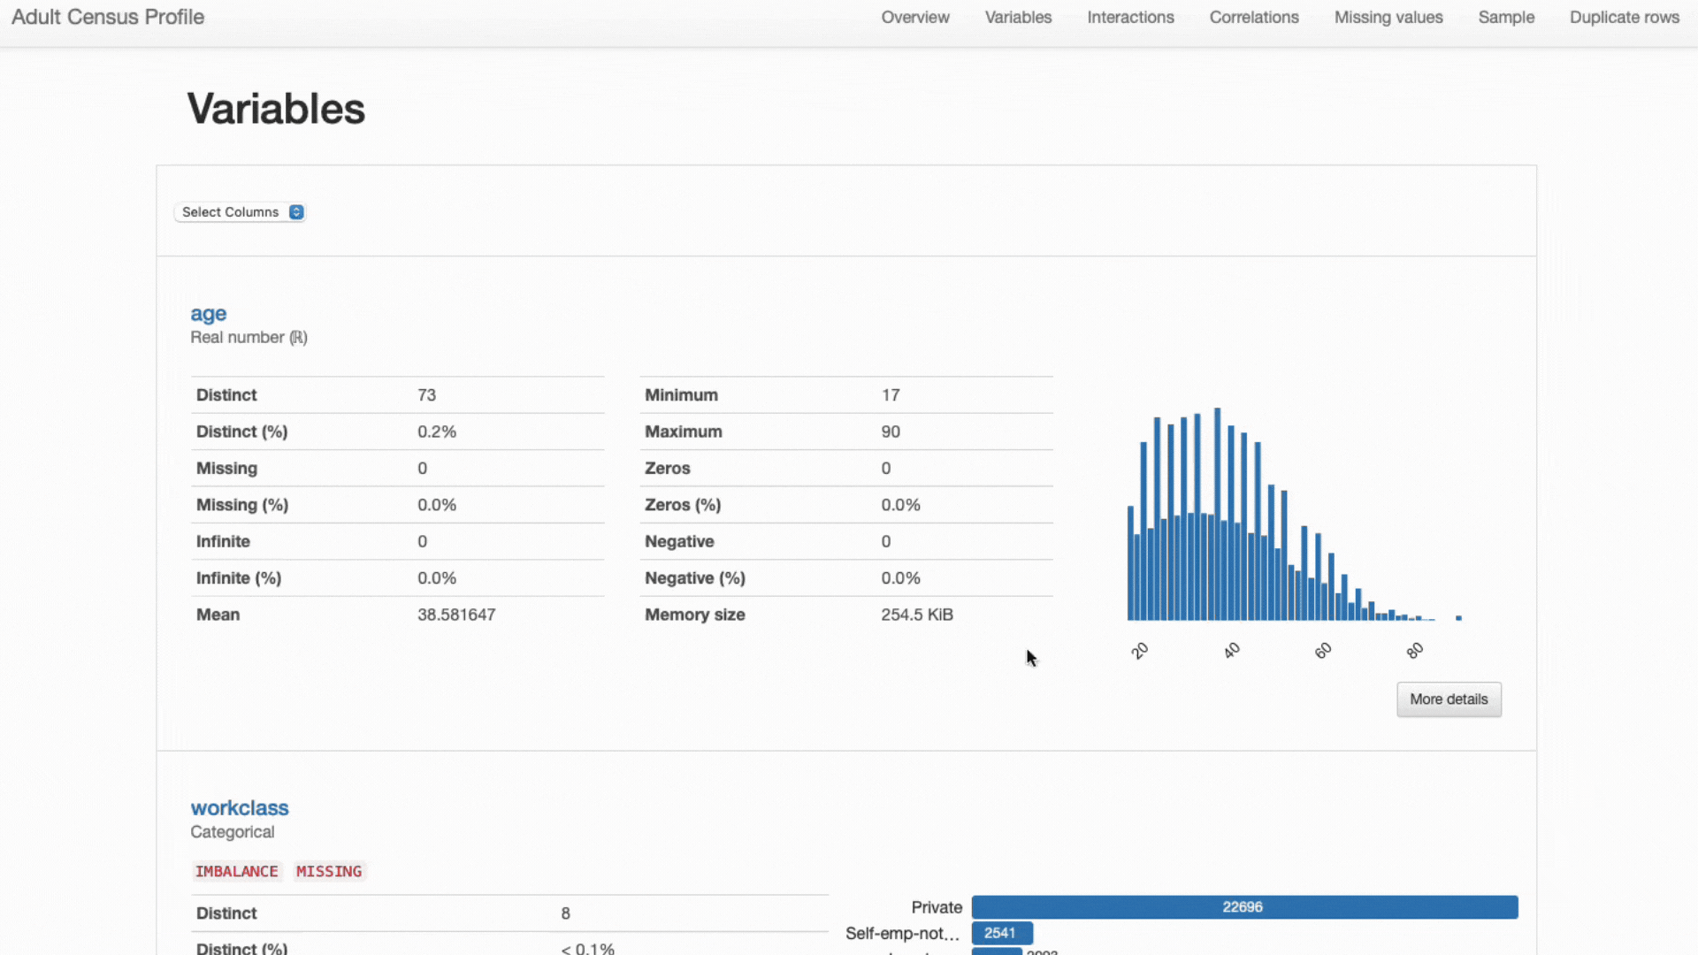Image resolution: width=1698 pixels, height=955 pixels.
Task: Click the Private 22696 bar
Action: pos(1243,907)
